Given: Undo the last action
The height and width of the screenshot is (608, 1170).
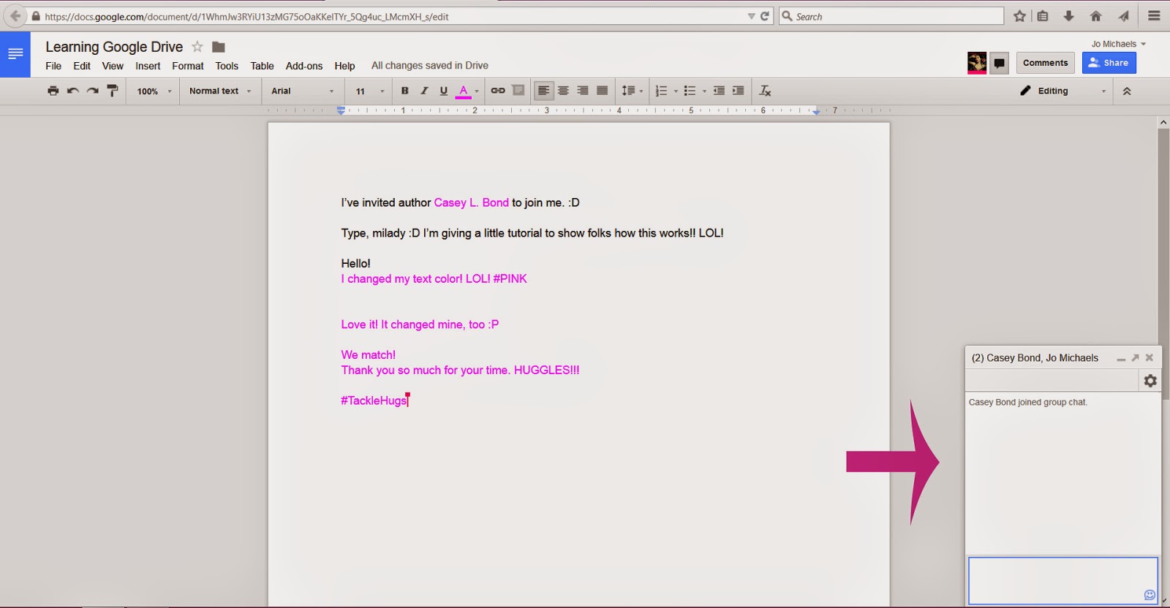Looking at the screenshot, I should (73, 91).
